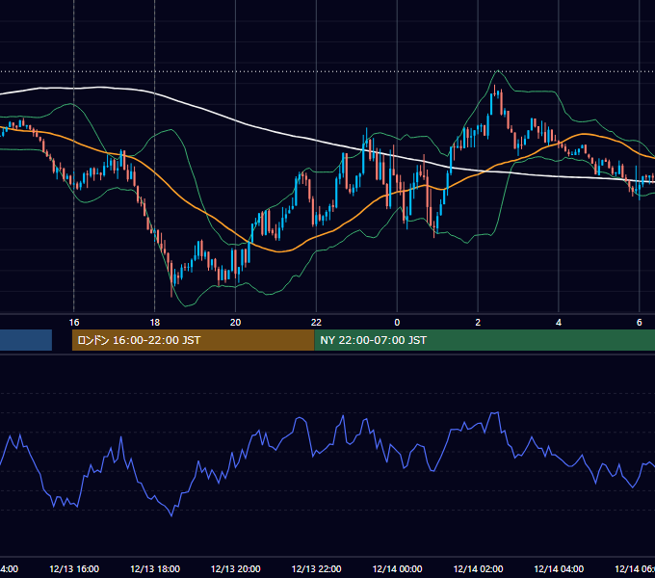Viewport: 655px width, 578px height.
Task: Click hour label 6 under price chart
Action: [640, 323]
